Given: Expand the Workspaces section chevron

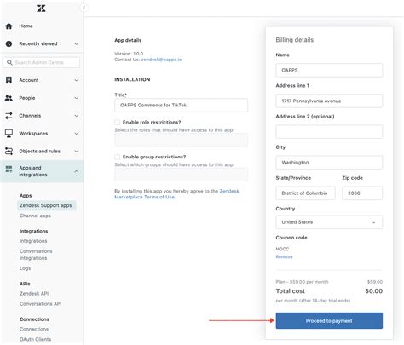Looking at the screenshot, I should (77, 134).
